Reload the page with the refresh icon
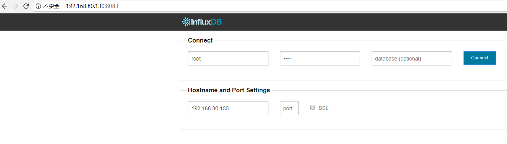Viewport: 507px width, 144px height. click(26, 6)
